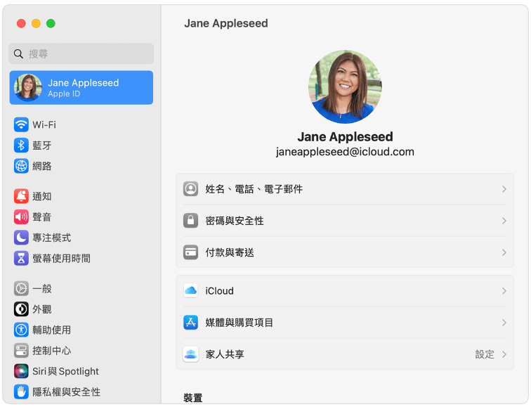Select 通知 in the sidebar
531x407 pixels.
click(42, 196)
